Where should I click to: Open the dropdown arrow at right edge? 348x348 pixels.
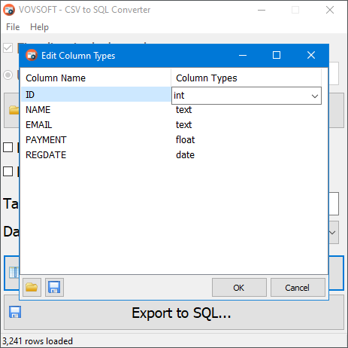(x=333, y=233)
